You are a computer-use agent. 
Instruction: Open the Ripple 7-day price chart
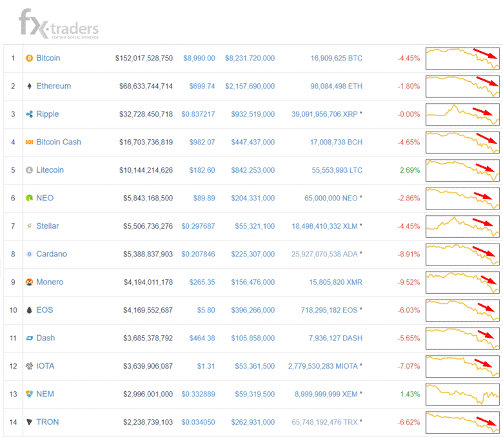click(x=462, y=115)
